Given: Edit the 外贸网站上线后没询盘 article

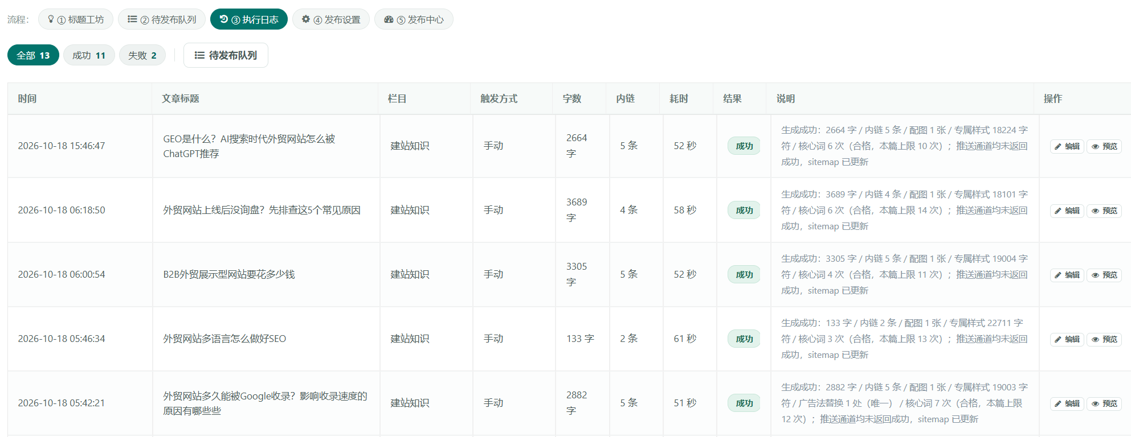Looking at the screenshot, I should [1067, 211].
